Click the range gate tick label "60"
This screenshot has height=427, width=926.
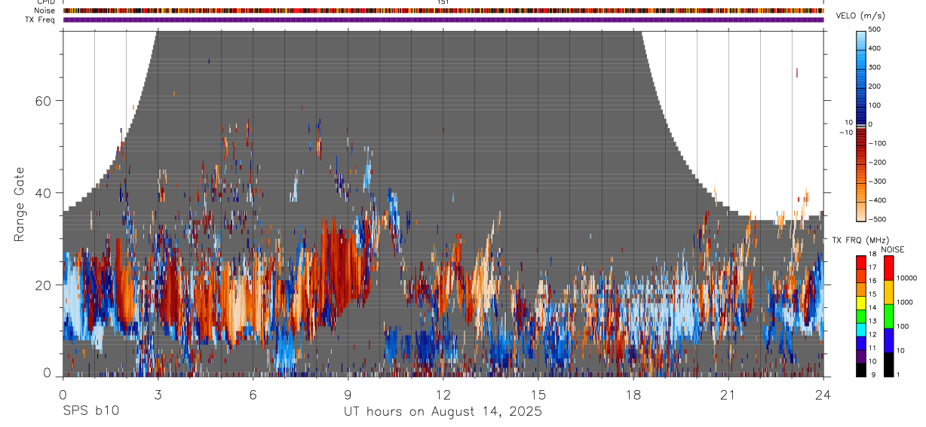[44, 101]
